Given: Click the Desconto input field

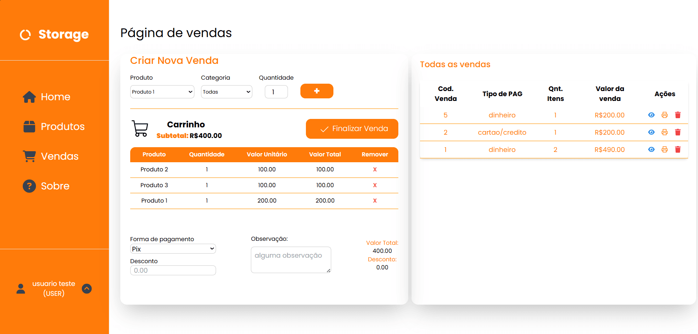Looking at the screenshot, I should coord(173,271).
